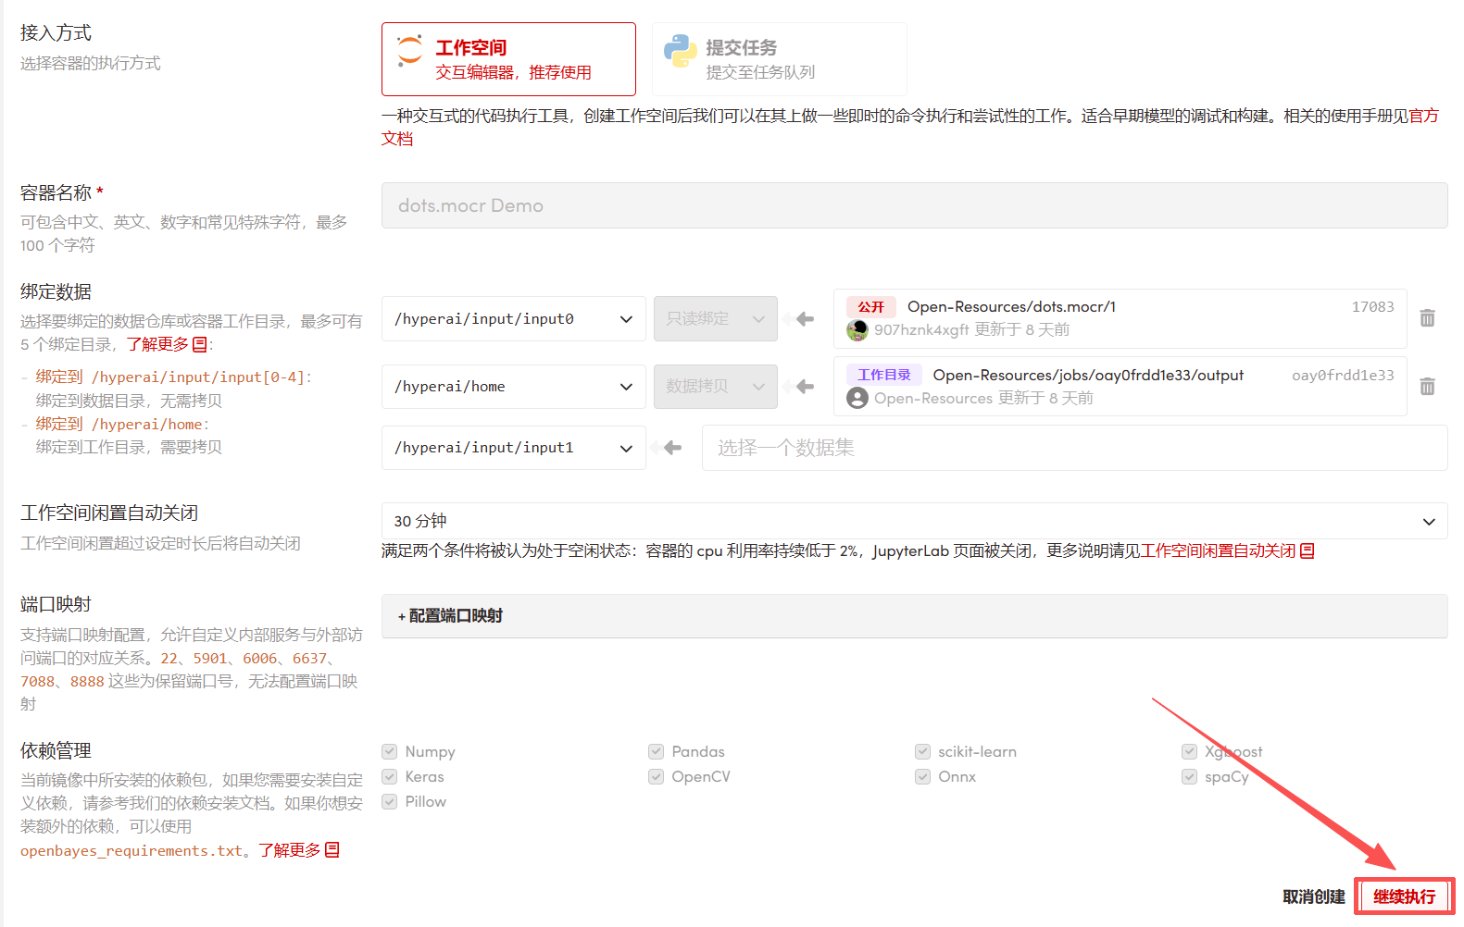Select the 工作空间 access mode
Viewport: 1464px width, 927px height.
click(x=508, y=59)
